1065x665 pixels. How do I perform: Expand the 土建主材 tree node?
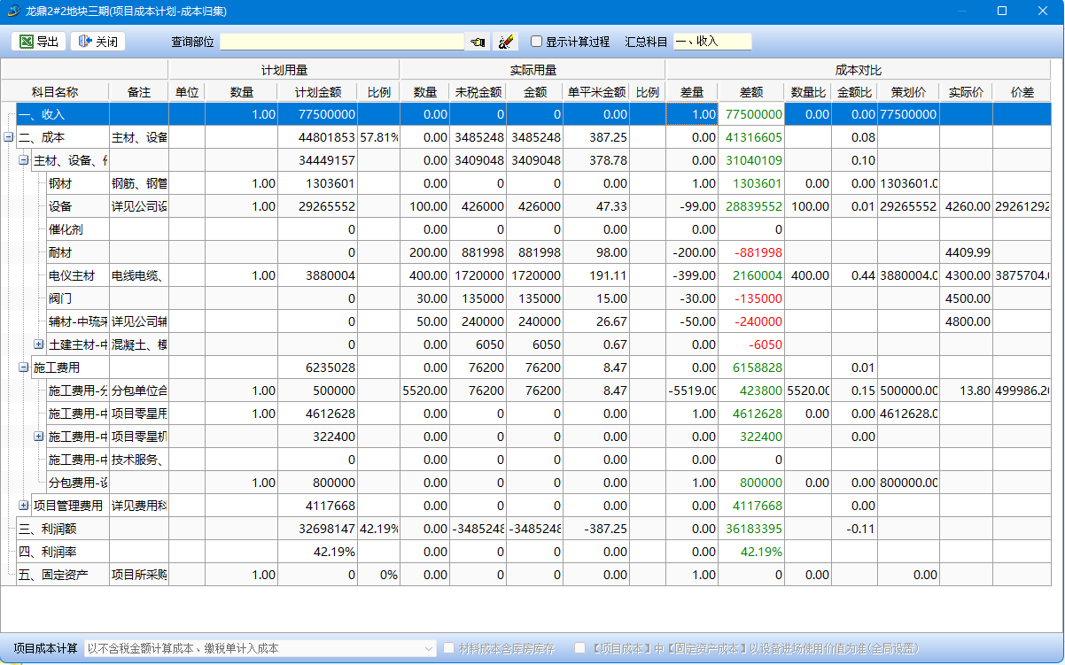click(38, 344)
